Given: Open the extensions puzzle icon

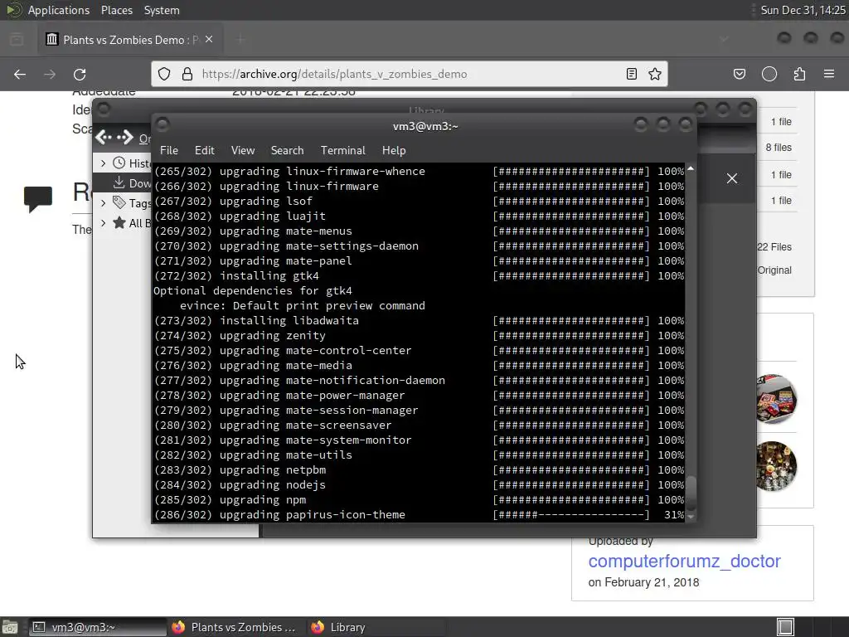Looking at the screenshot, I should click(x=799, y=74).
